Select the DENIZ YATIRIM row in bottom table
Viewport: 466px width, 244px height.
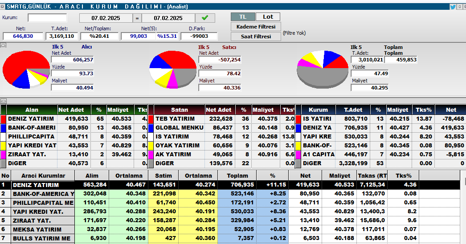coord(230,185)
